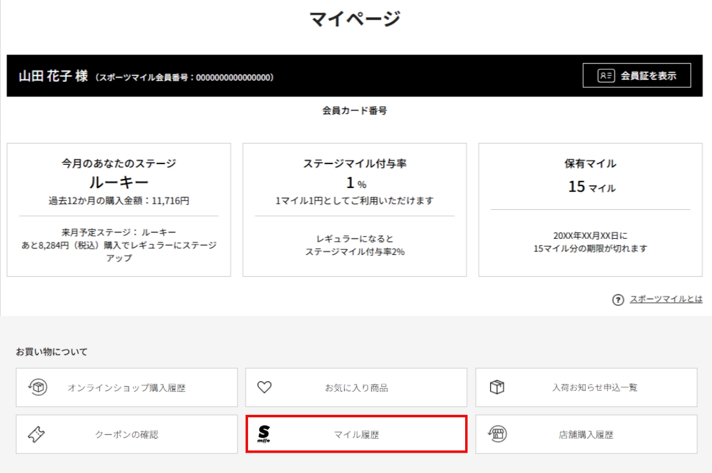Click the member card icon in the header
The width and height of the screenshot is (712, 473).
coord(605,75)
